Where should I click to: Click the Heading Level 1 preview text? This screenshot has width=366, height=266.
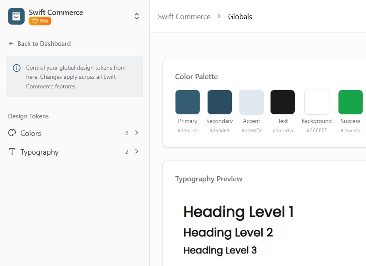tap(238, 212)
